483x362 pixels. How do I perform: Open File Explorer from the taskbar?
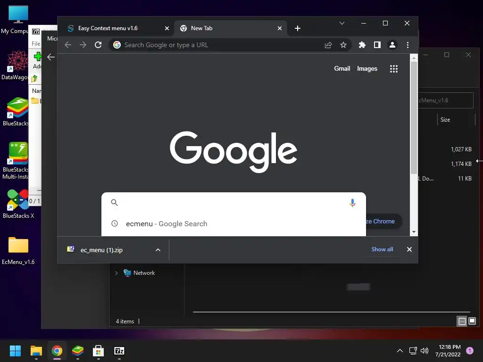(x=36, y=351)
